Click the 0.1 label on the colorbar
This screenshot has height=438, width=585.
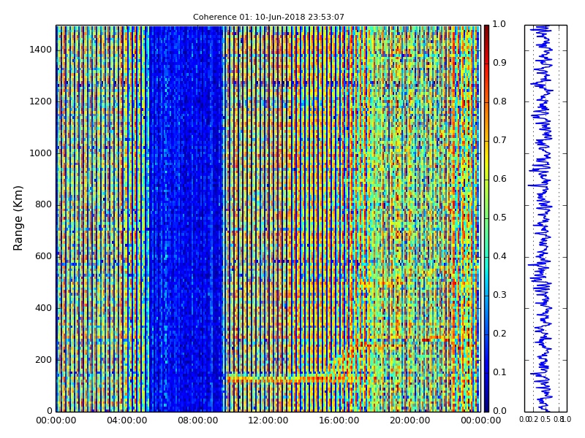point(499,372)
